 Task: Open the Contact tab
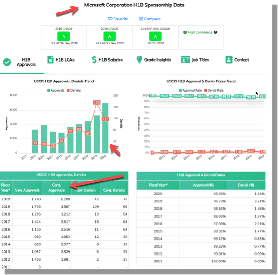click(x=237, y=60)
